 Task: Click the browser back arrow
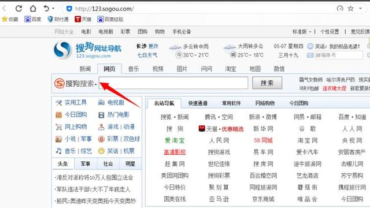click(4, 9)
